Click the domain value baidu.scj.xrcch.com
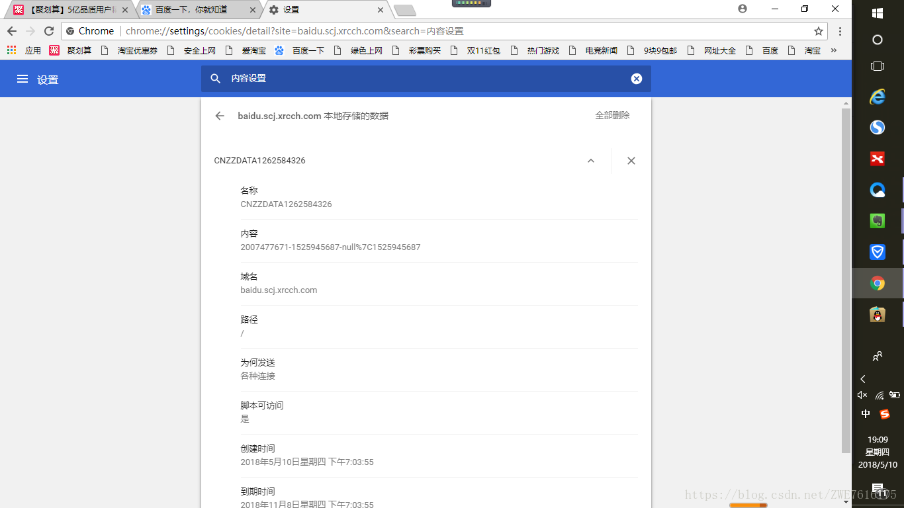The height and width of the screenshot is (508, 904). tap(279, 290)
